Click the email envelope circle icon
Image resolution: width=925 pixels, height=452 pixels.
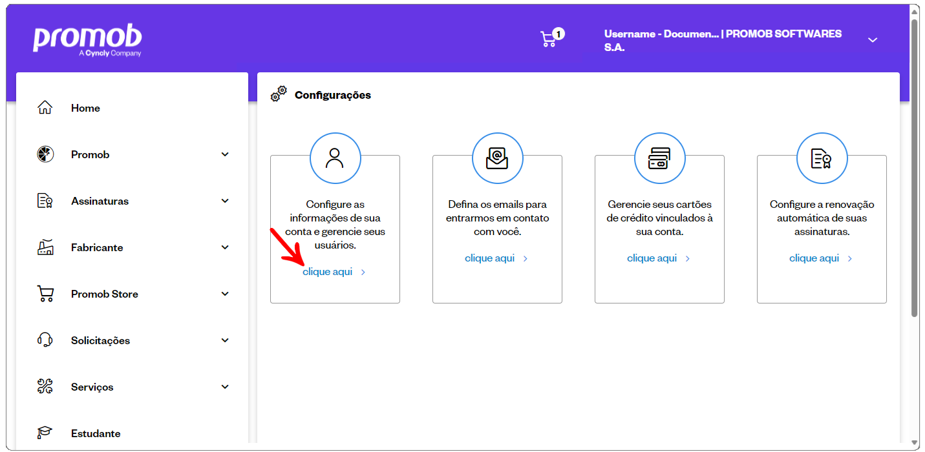[497, 158]
